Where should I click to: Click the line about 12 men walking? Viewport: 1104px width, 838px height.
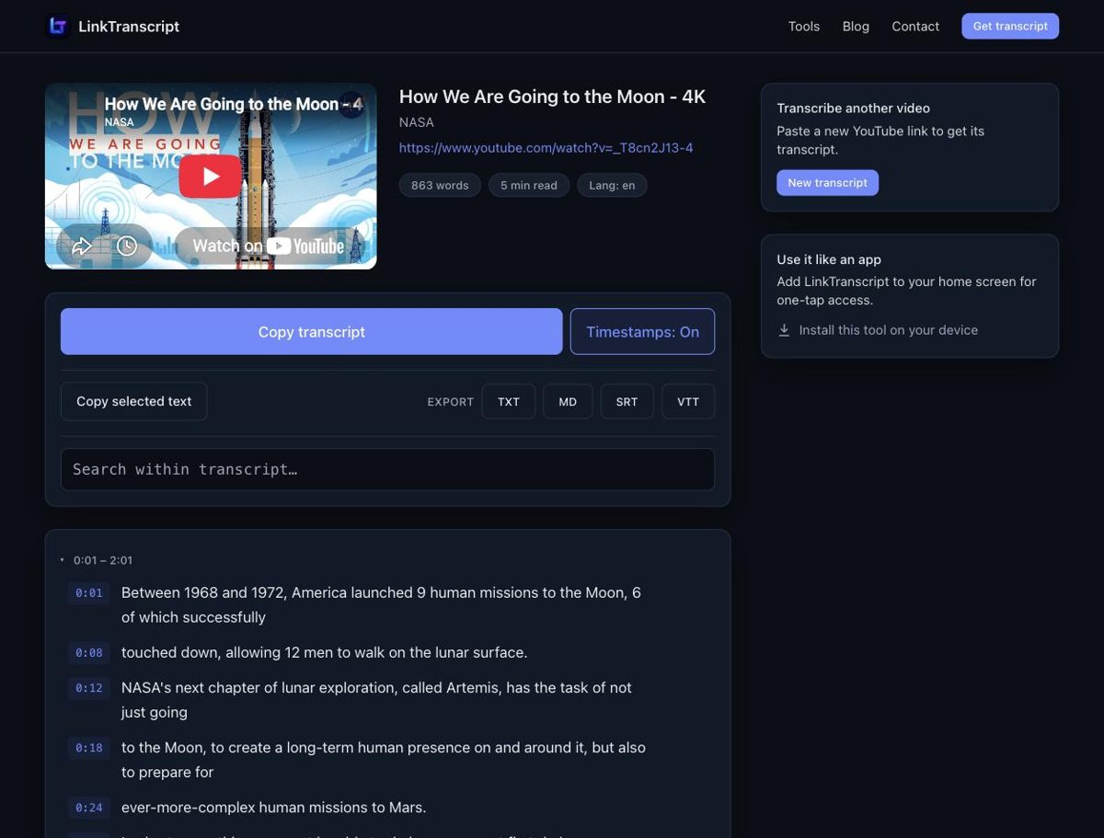[x=324, y=652]
